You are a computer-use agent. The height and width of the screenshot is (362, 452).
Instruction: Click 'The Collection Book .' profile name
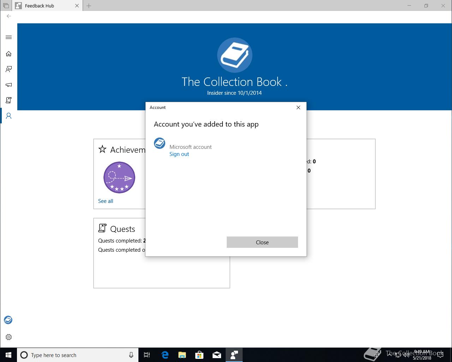point(234,82)
